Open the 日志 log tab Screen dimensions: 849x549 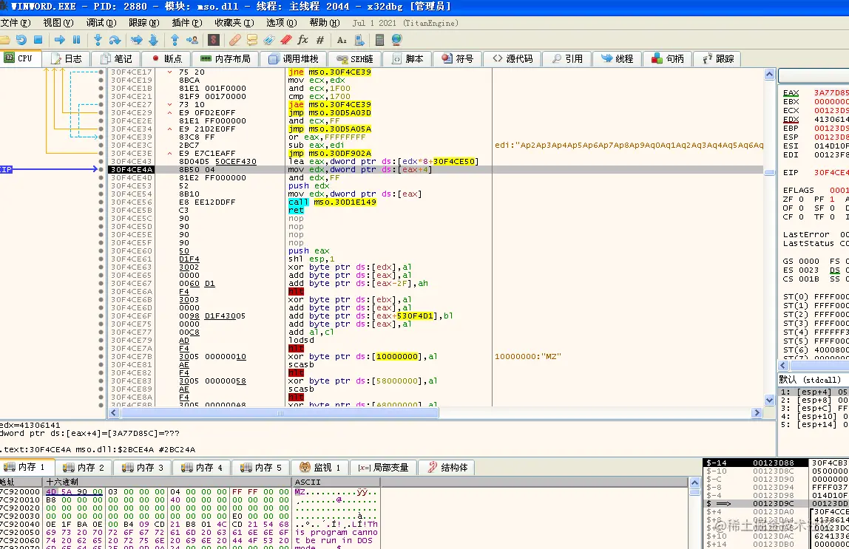pyautogui.click(x=66, y=58)
